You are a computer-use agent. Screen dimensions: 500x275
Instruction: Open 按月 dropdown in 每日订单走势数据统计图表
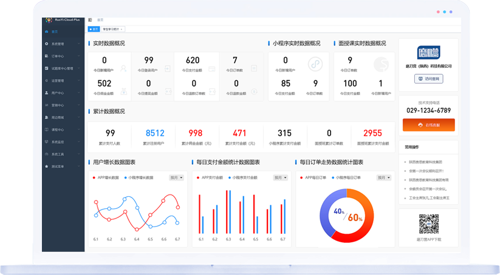tap(383, 177)
